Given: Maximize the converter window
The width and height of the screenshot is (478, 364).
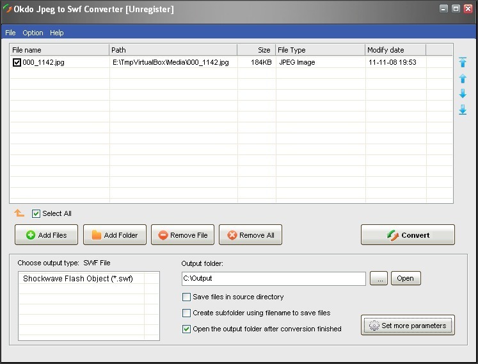Looking at the screenshot, I should click(x=456, y=8).
